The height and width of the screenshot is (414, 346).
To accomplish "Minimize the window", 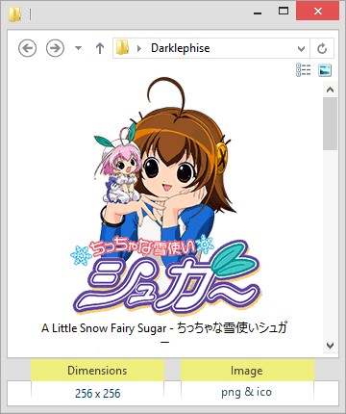I will [x=258, y=13].
